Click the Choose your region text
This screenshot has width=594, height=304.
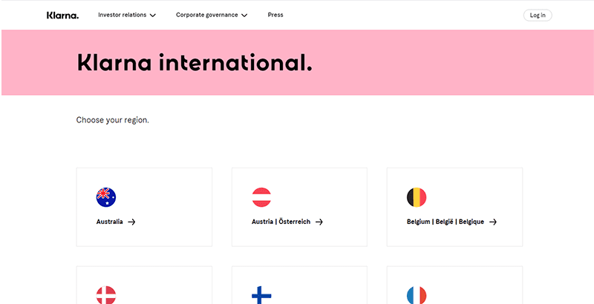click(113, 120)
